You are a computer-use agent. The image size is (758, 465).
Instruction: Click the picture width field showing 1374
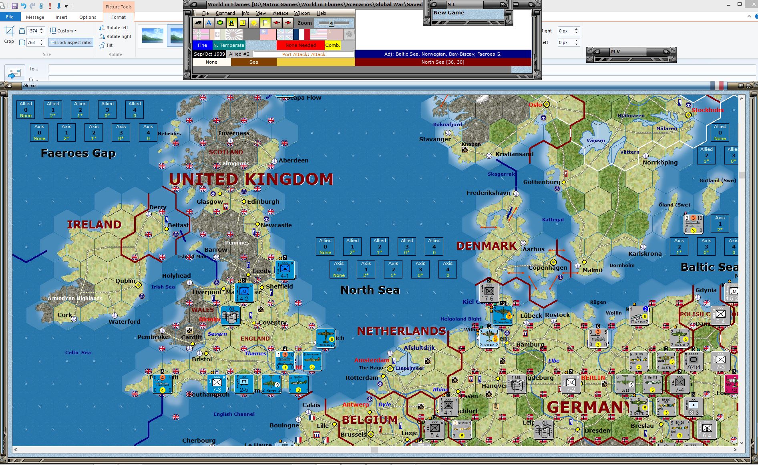point(32,31)
